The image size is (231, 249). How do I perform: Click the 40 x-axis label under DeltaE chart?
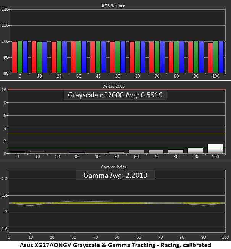pos(97,157)
